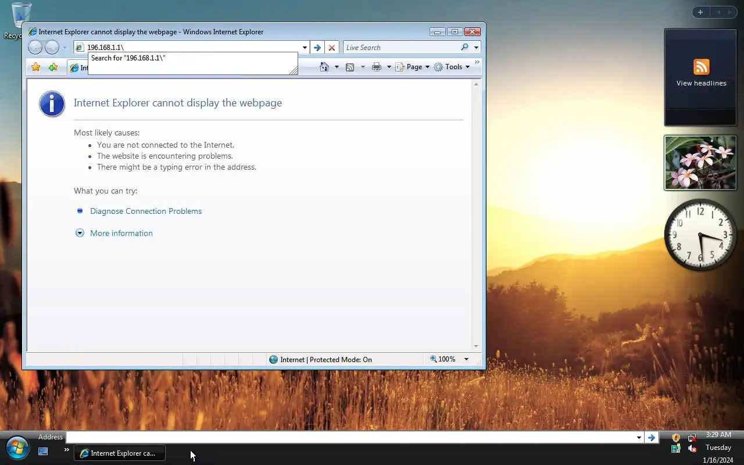The width and height of the screenshot is (744, 465).
Task: Click the Home page icon in toolbar
Action: [x=325, y=67]
